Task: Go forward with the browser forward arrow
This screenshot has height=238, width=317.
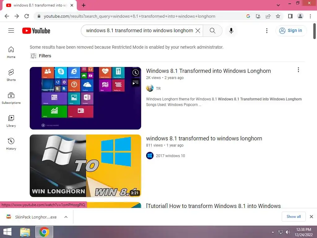Action: tap(17, 16)
